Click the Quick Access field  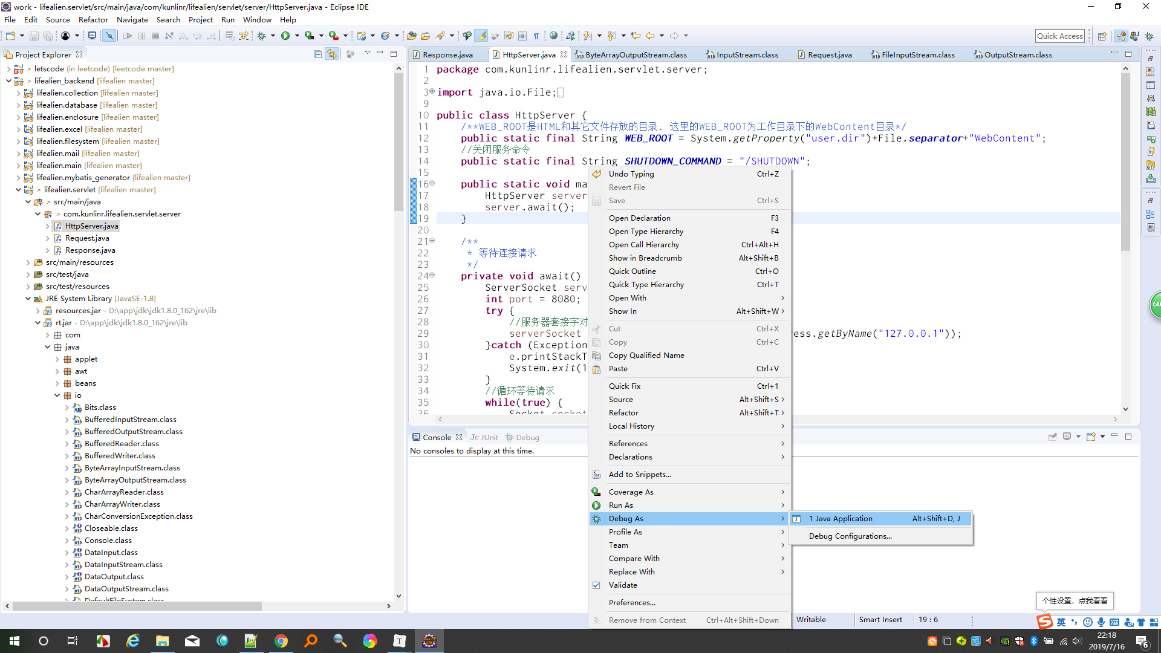(1060, 36)
